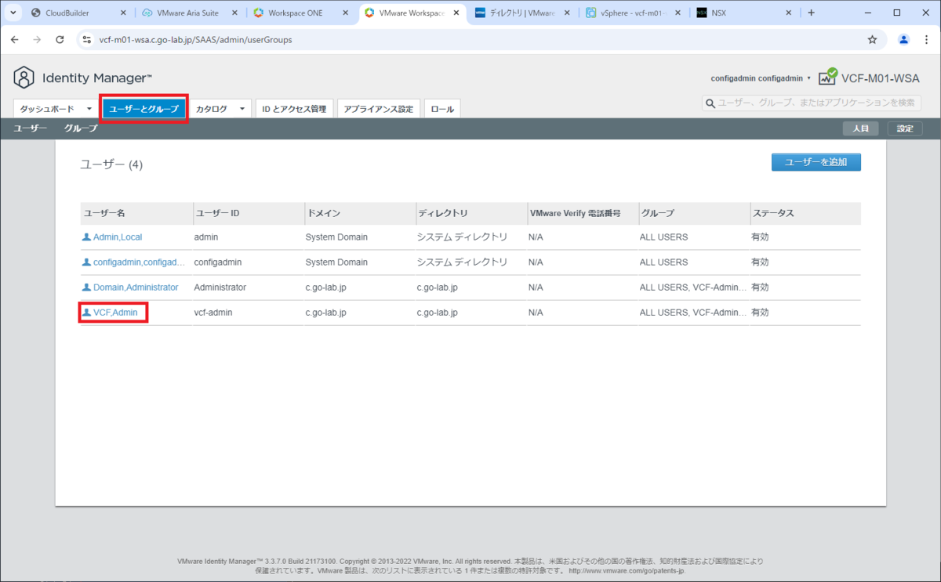Close the vSphere - vcf-m01 tab
The width and height of the screenshot is (941, 582).
(679, 13)
